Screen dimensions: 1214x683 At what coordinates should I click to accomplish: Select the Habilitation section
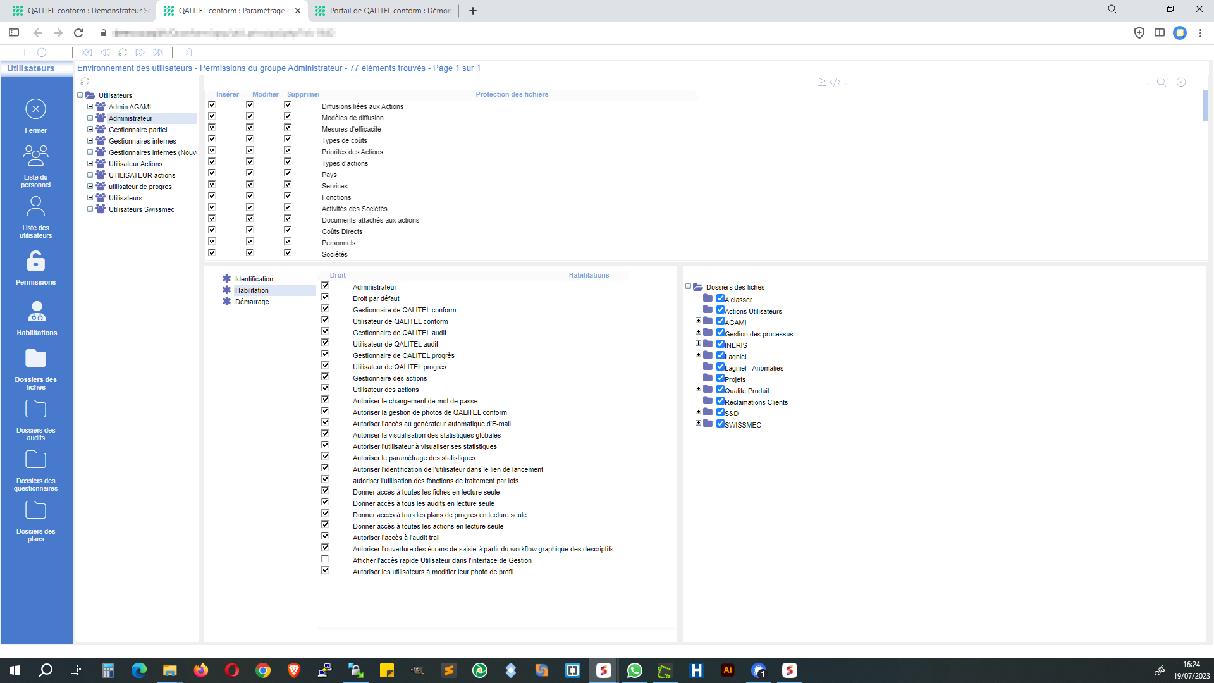(x=252, y=290)
